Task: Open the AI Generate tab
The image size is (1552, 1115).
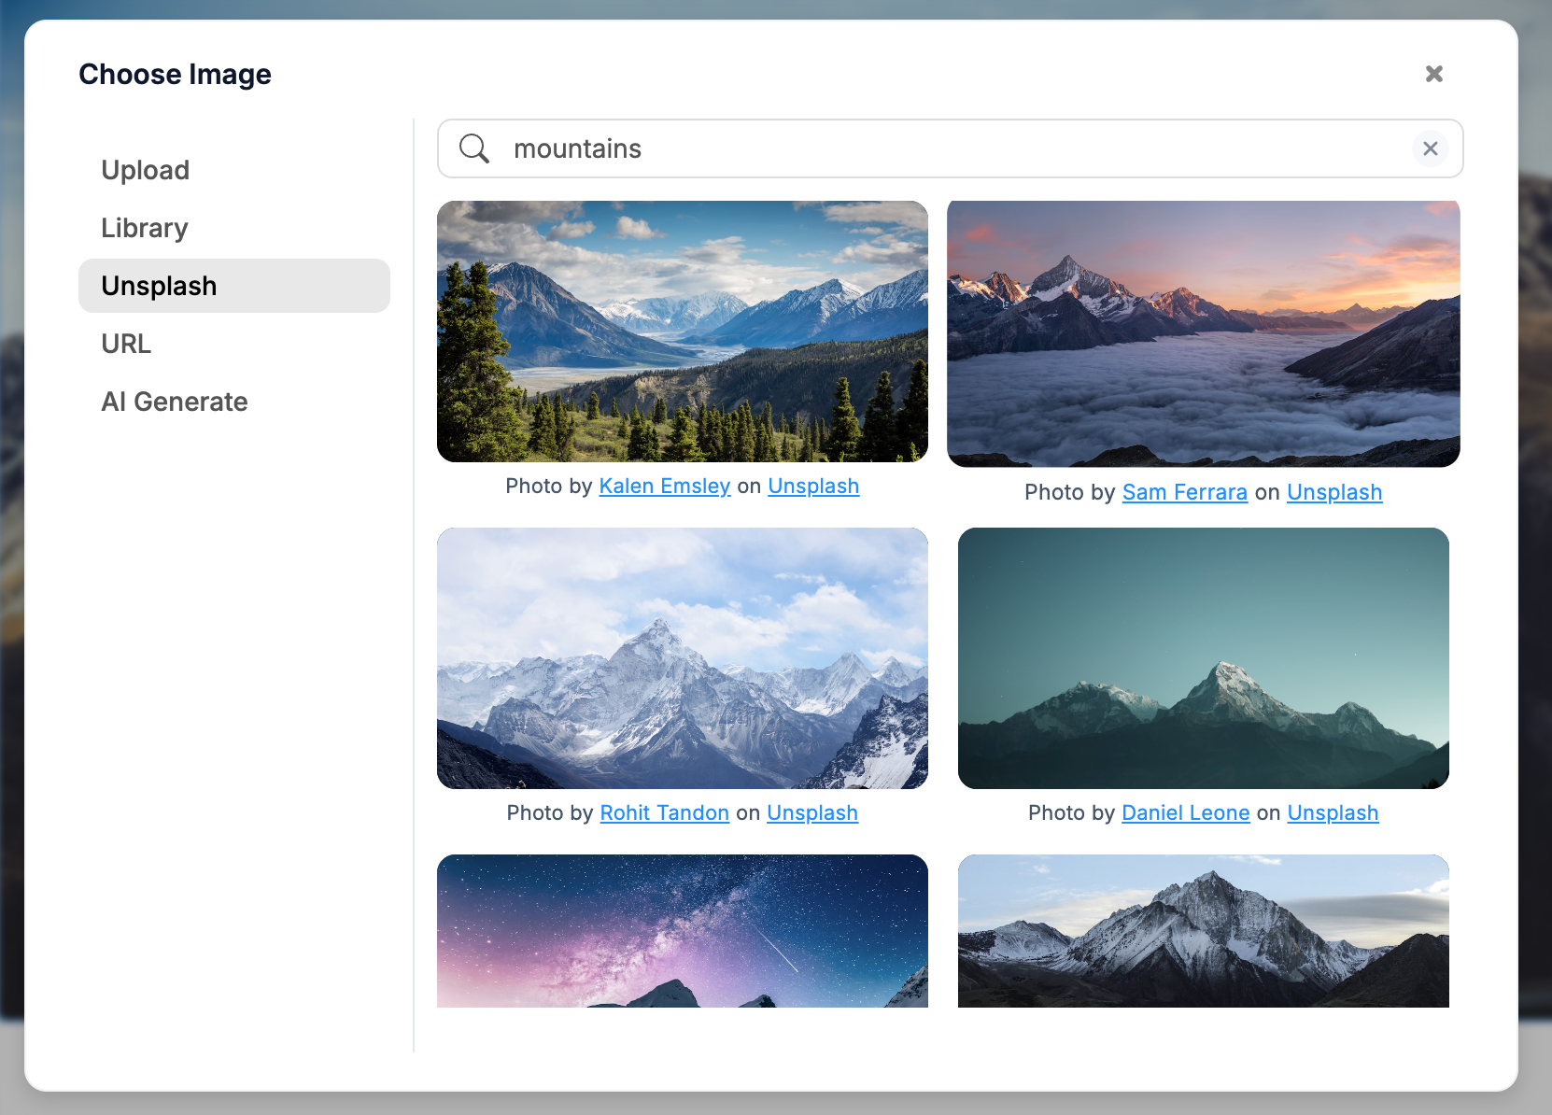Action: (x=175, y=402)
